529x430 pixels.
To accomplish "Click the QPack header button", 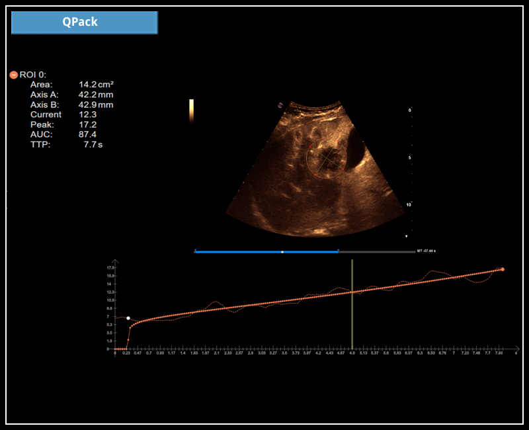I will tap(84, 22).
